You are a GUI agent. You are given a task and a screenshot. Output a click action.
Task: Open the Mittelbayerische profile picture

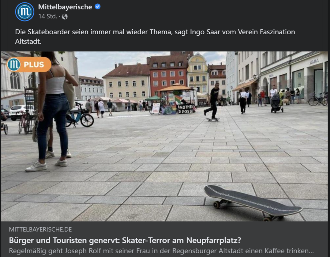click(25, 12)
